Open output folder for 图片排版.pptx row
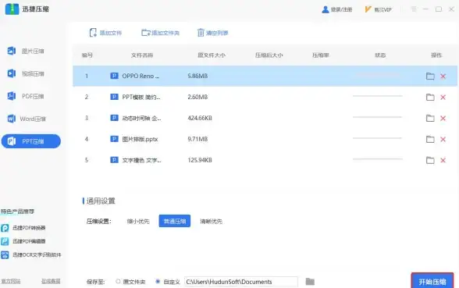 tap(430, 139)
